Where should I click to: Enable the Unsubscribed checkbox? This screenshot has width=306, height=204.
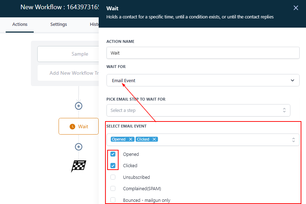[113, 177]
